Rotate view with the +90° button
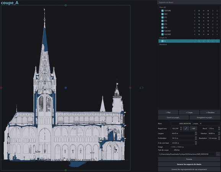 pos(193,128)
